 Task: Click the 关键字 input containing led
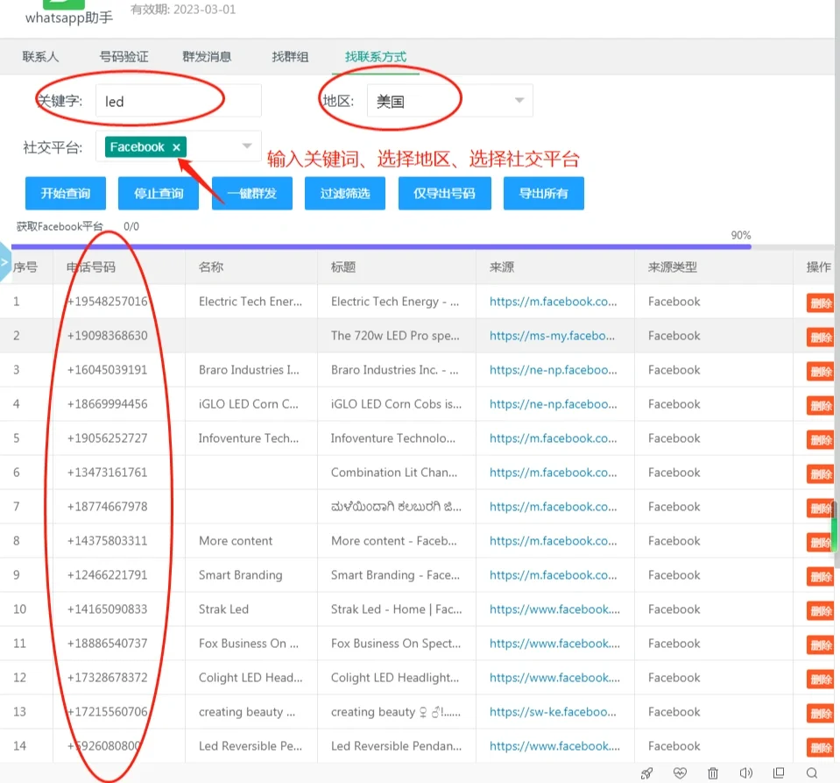(x=179, y=101)
